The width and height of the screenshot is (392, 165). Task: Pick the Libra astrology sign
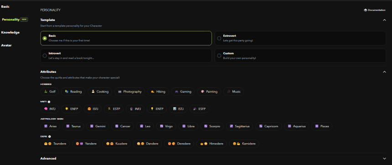pos(188,126)
